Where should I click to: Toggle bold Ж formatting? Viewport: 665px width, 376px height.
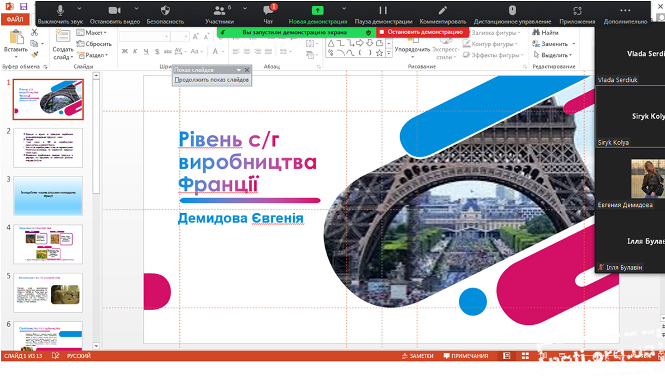pos(125,51)
